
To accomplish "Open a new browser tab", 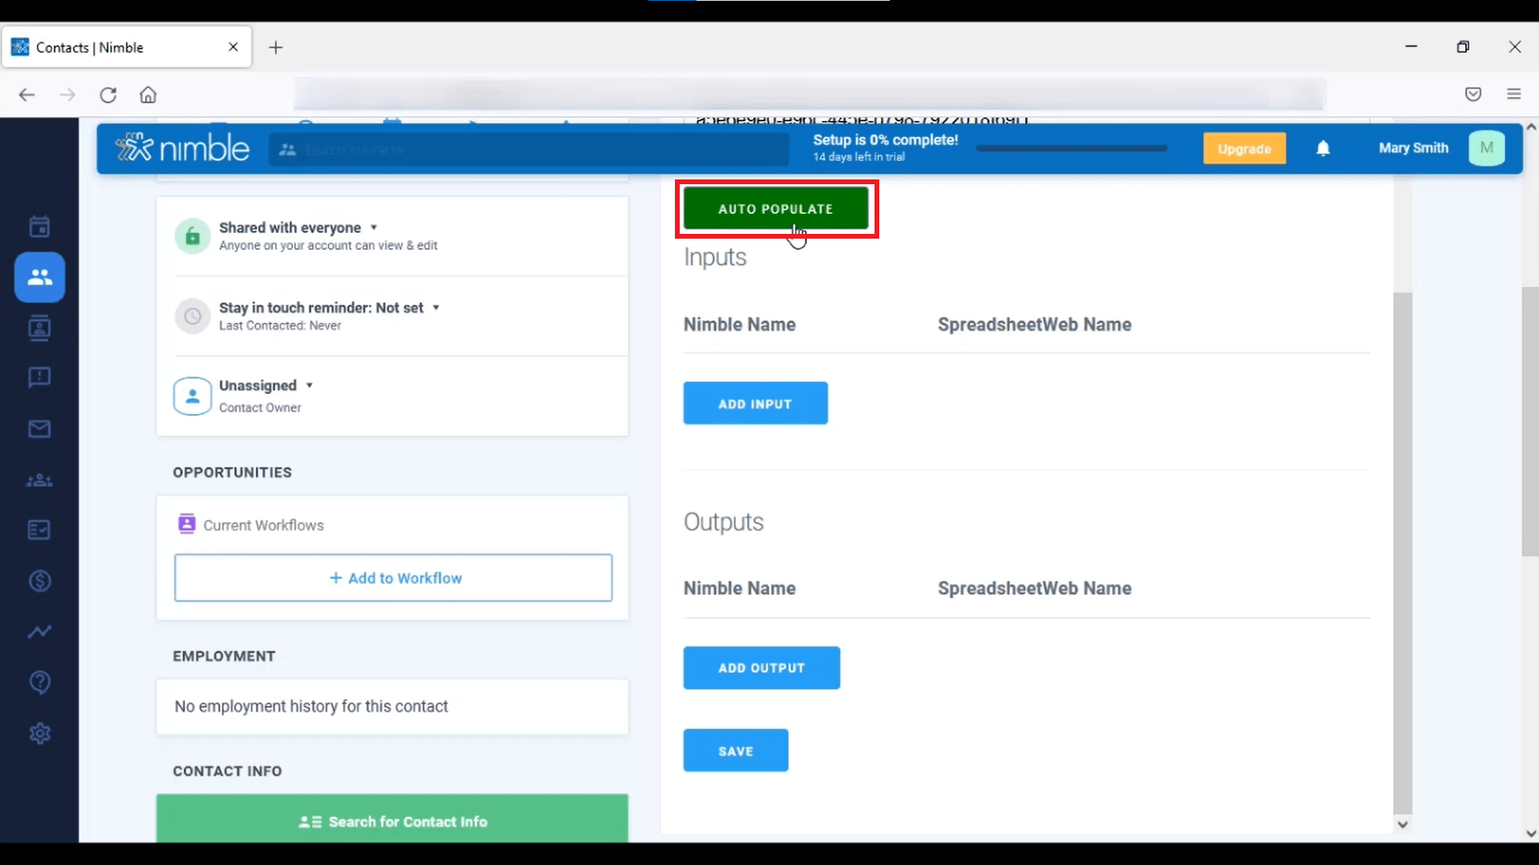I will 276,47.
